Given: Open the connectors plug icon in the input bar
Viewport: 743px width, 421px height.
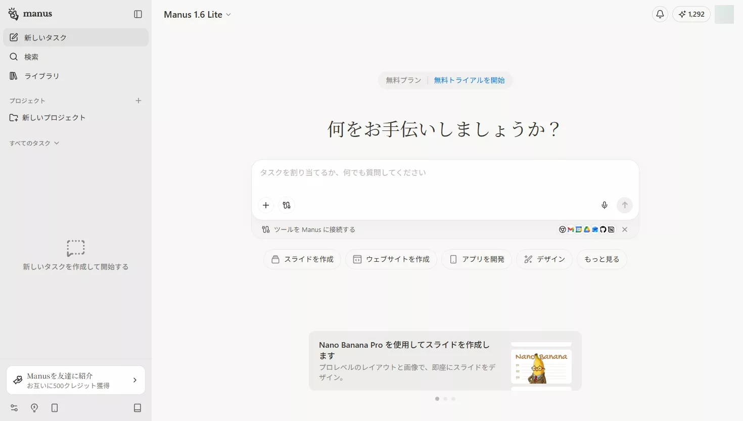Looking at the screenshot, I should point(287,205).
